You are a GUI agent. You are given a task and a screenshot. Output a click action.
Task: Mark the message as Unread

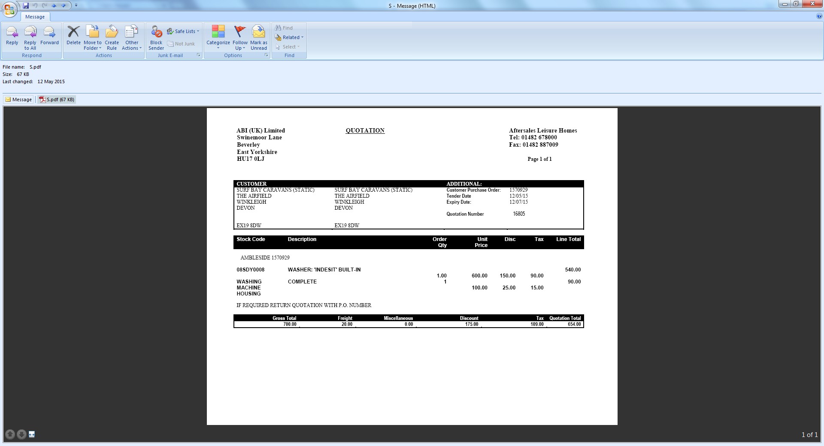coord(258,36)
